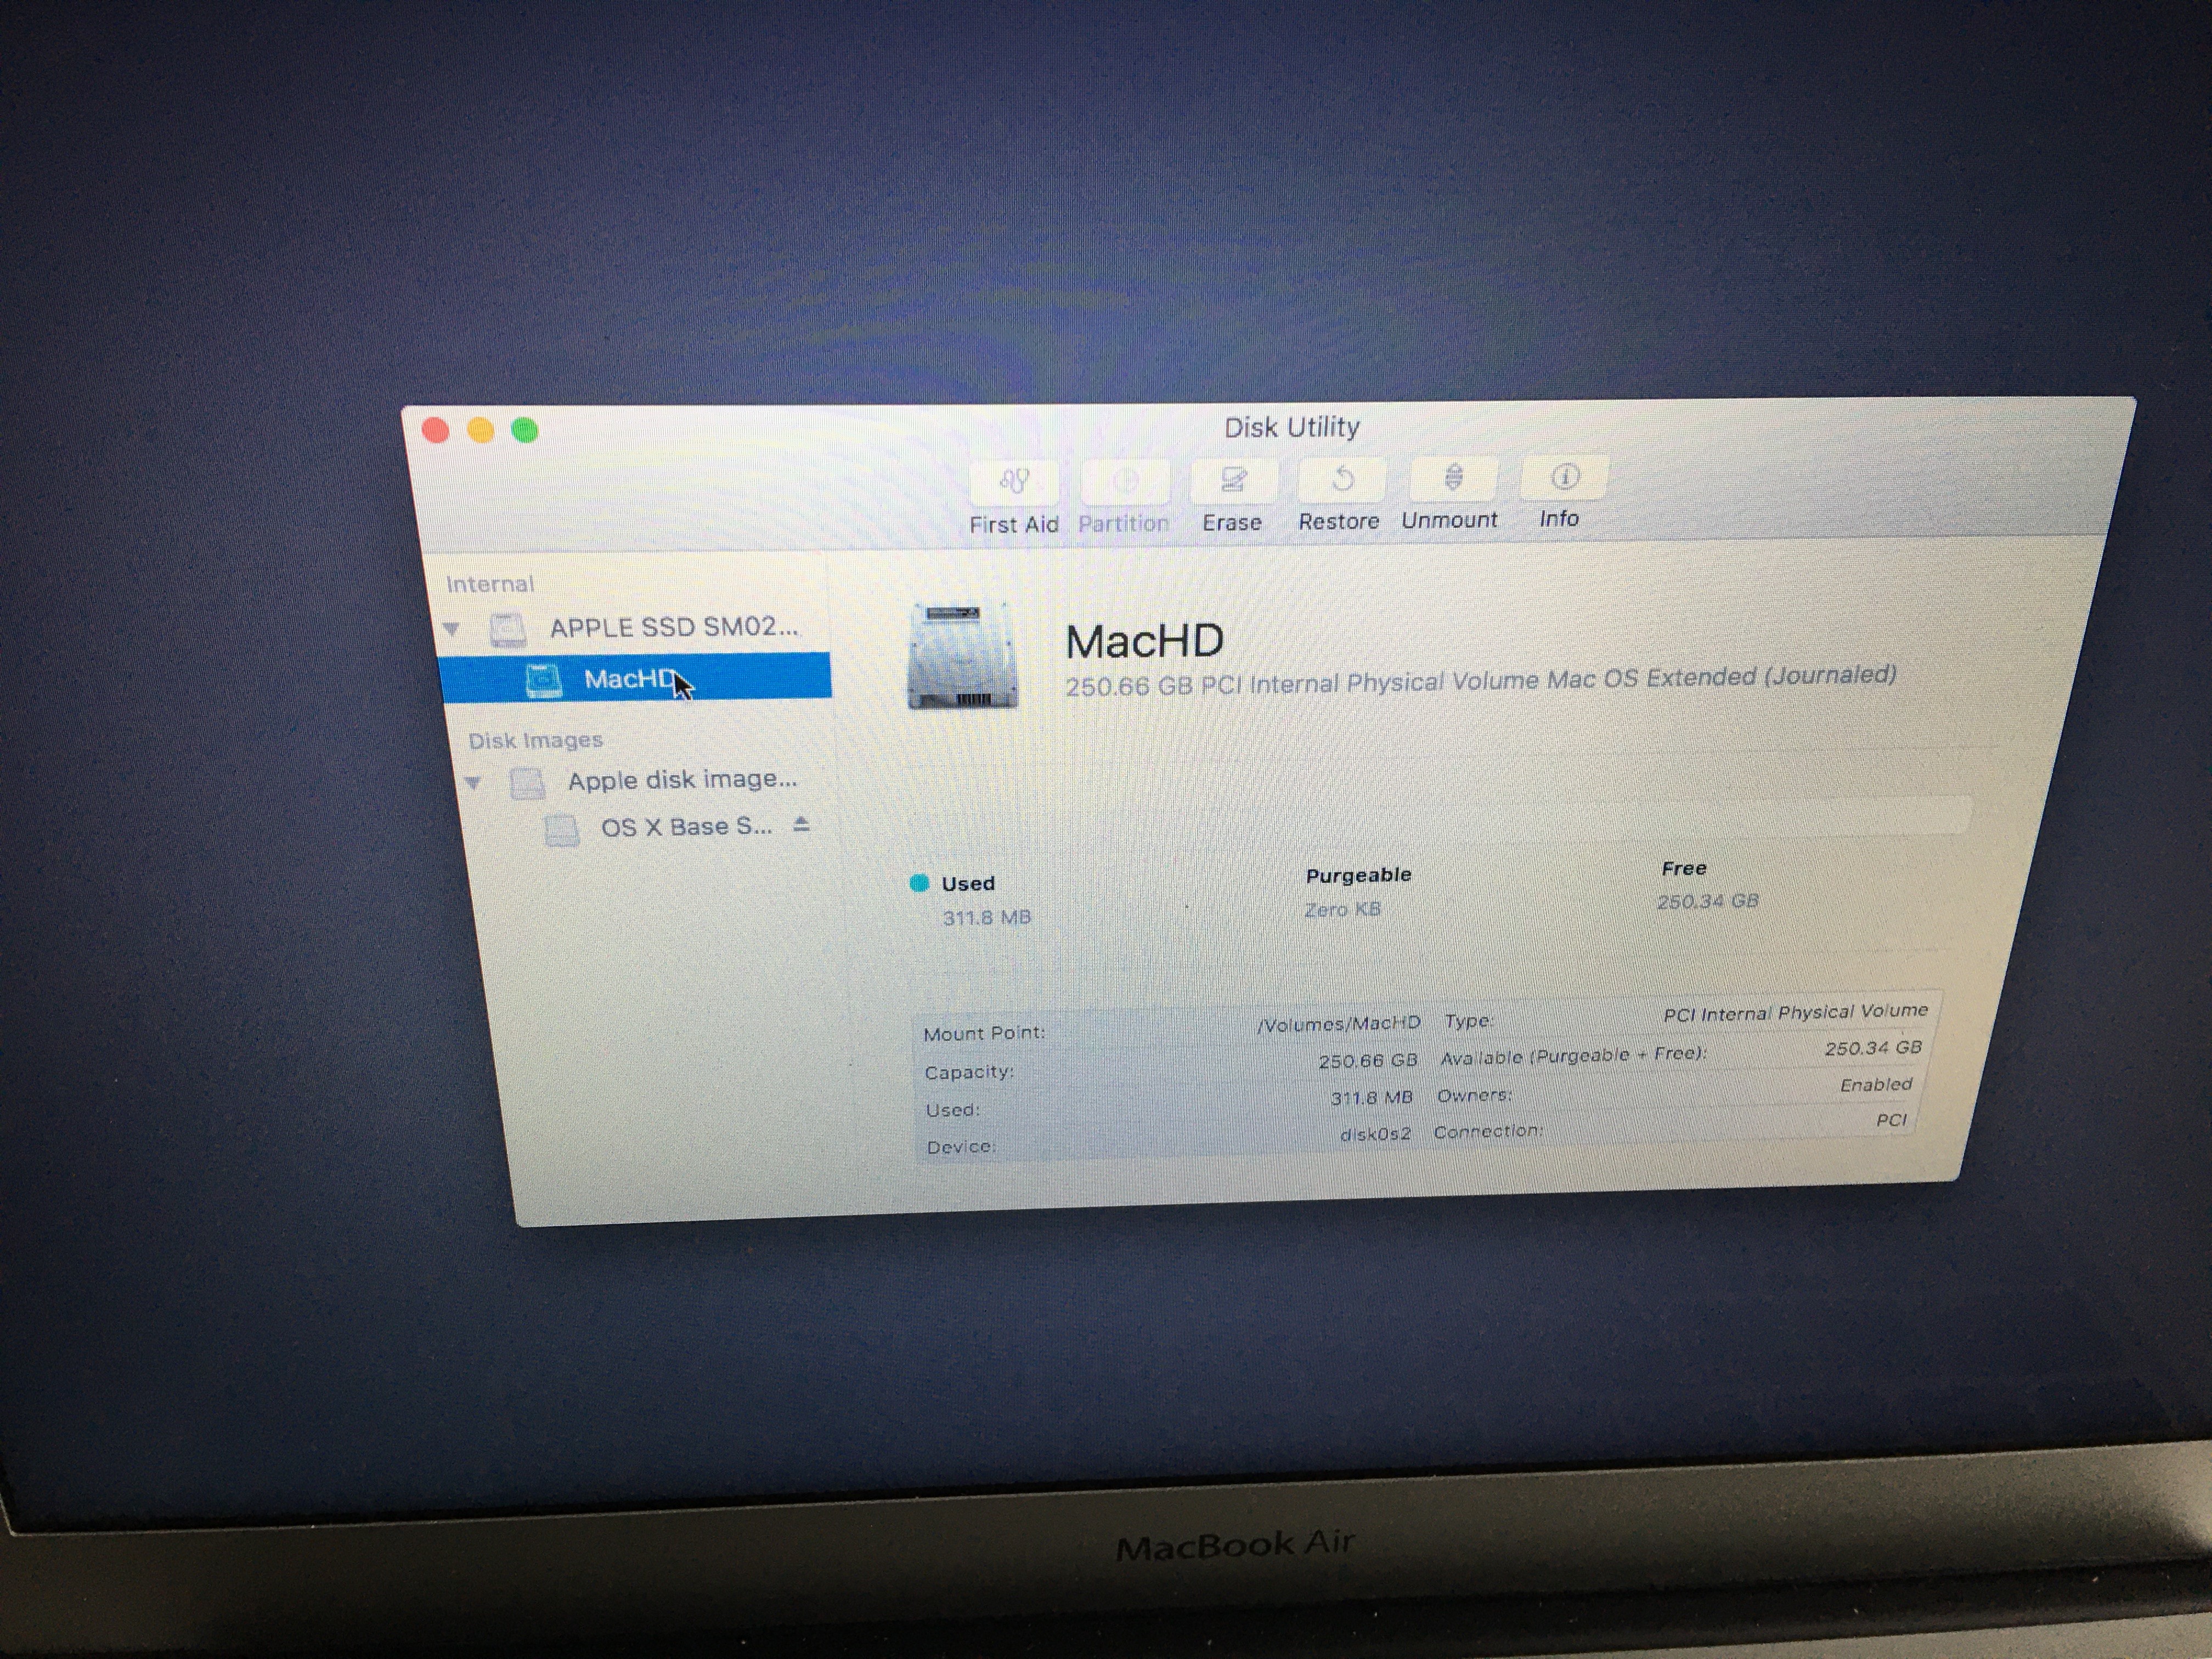Click the yellow minimize window button
This screenshot has height=1659, width=2212.
click(481, 430)
